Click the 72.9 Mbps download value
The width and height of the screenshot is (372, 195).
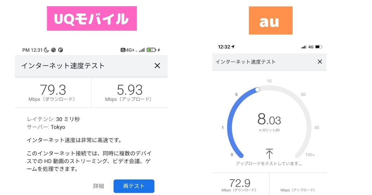(240, 183)
